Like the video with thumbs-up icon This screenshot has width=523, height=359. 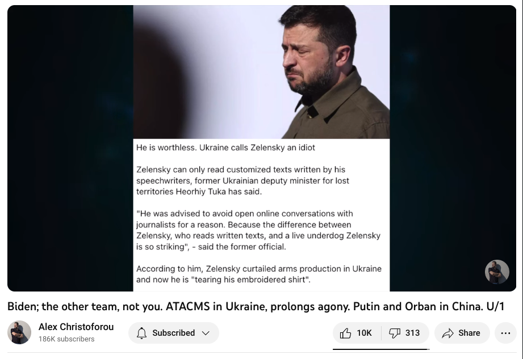(345, 333)
